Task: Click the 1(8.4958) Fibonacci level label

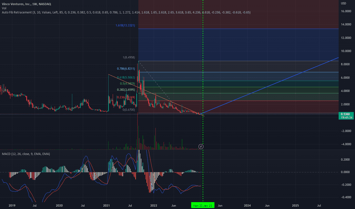Action: click(129, 57)
